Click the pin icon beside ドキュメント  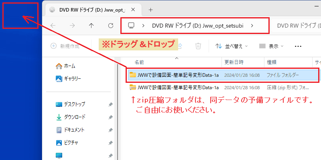click(110, 130)
